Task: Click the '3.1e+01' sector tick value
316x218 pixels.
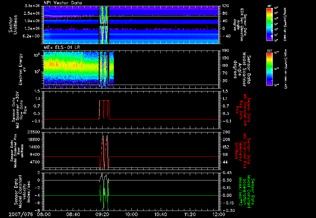Action: click(32, 6)
